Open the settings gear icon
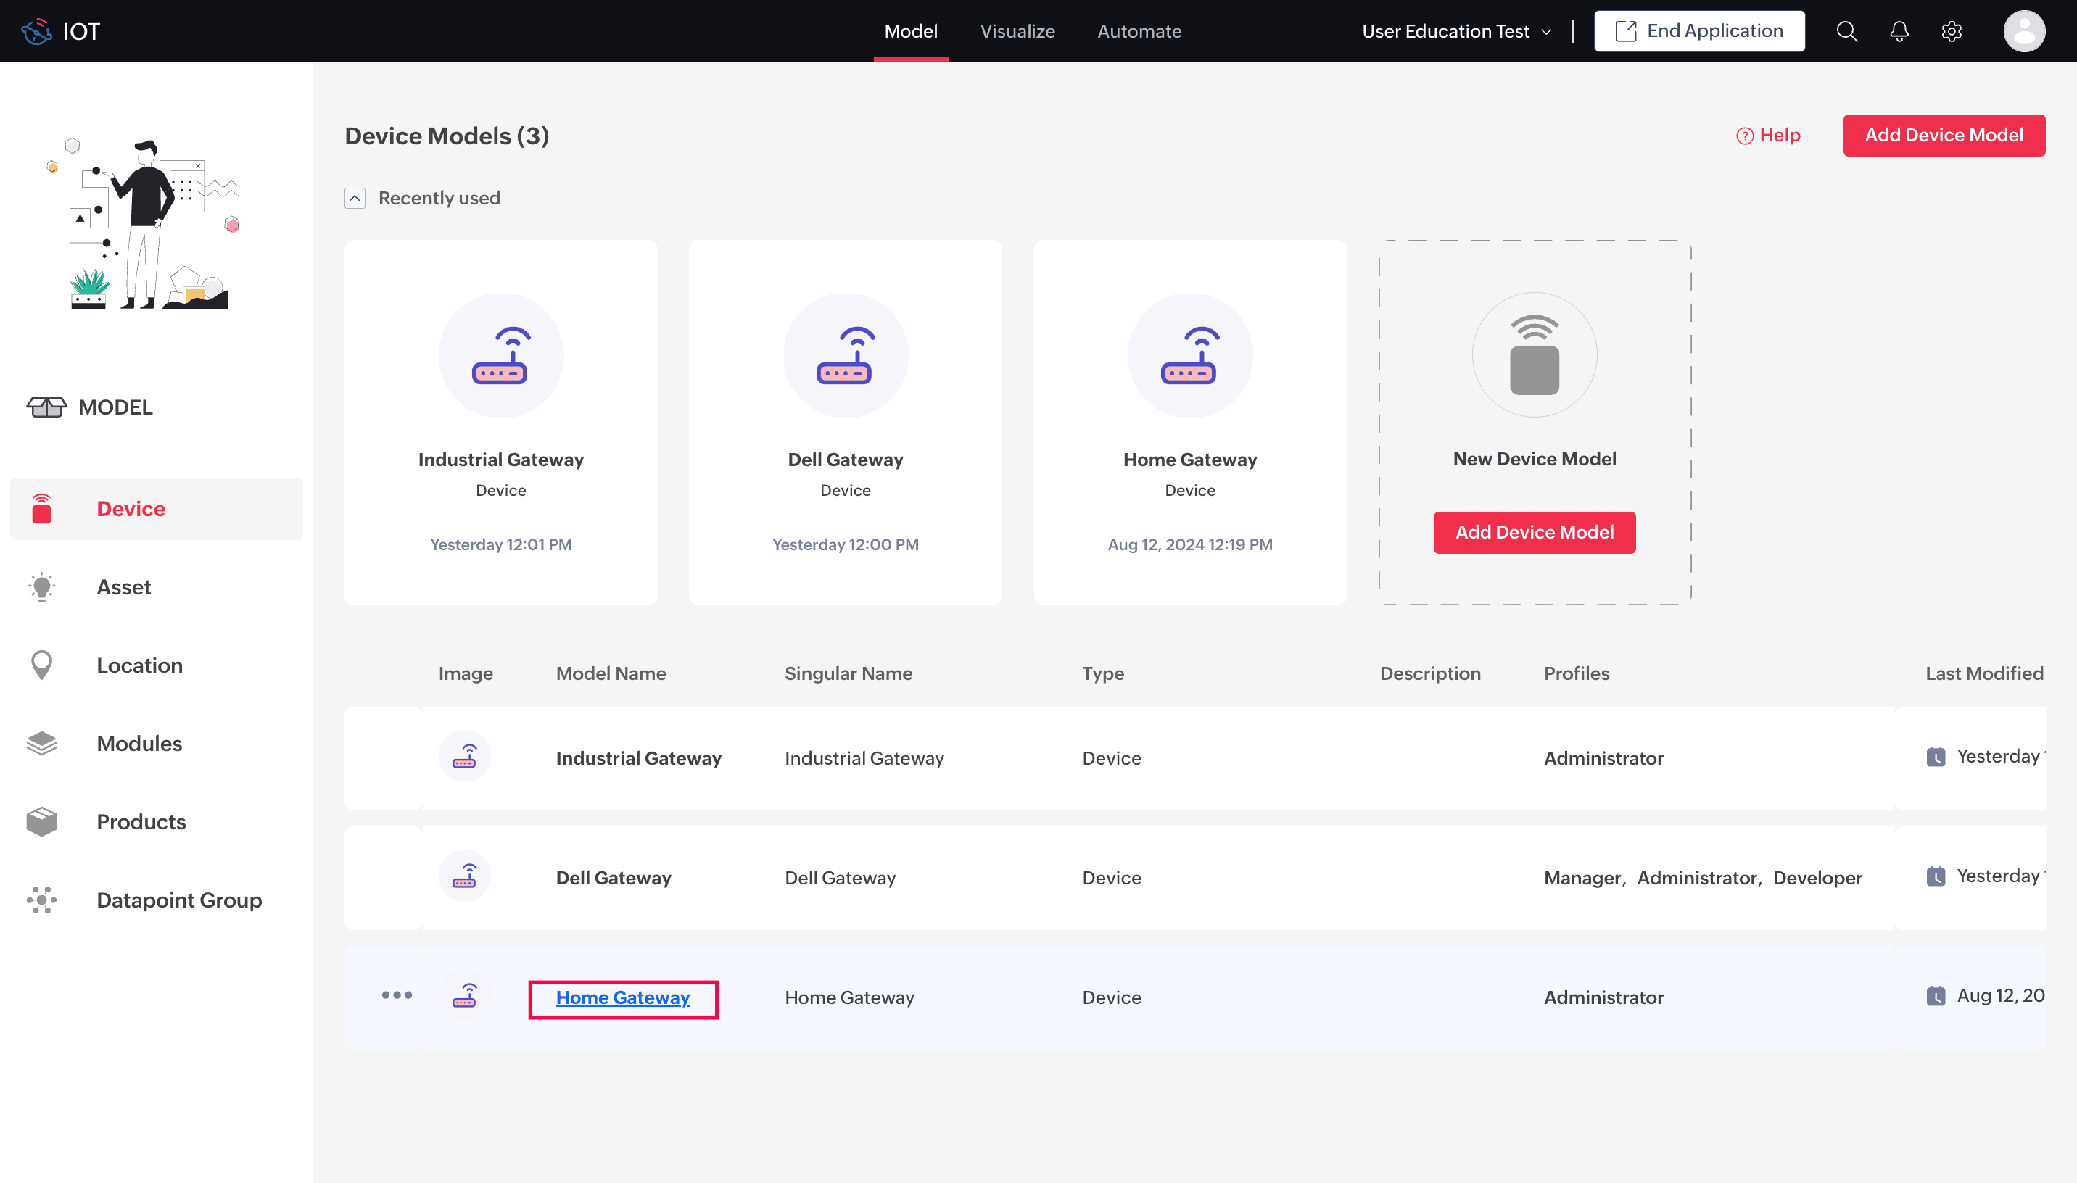Viewport: 2077px width, 1183px height. point(1951,31)
